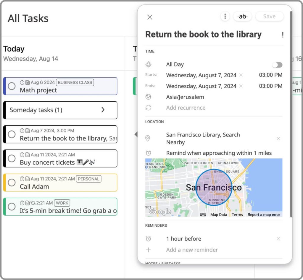303x280 pixels.
Task: Click the Map Data button
Action: click(x=219, y=215)
